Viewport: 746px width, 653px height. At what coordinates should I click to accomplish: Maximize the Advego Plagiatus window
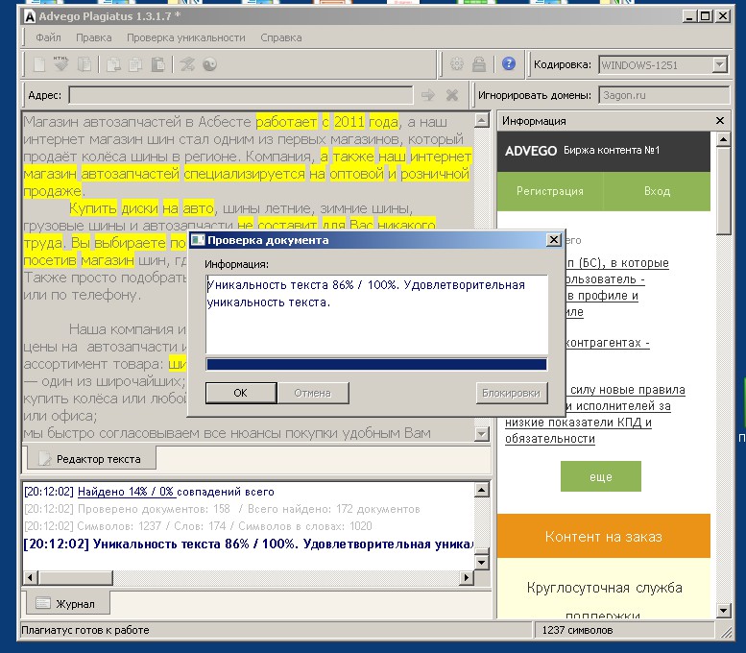(705, 15)
